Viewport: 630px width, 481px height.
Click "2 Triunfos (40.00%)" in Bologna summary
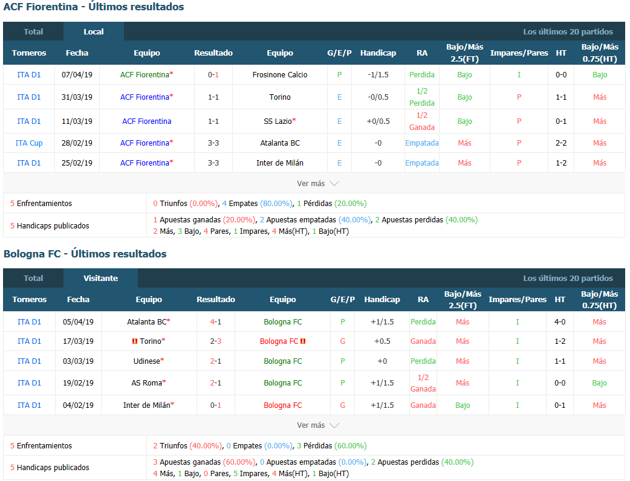(187, 446)
